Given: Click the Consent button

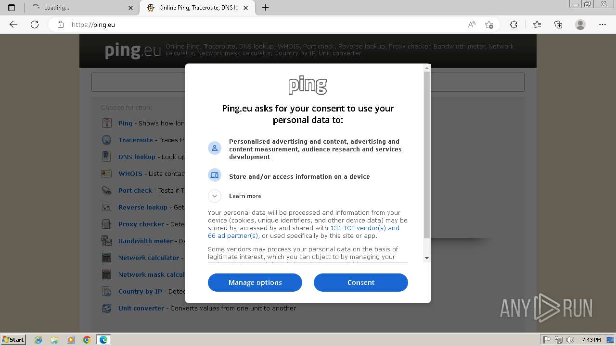Looking at the screenshot, I should (361, 283).
